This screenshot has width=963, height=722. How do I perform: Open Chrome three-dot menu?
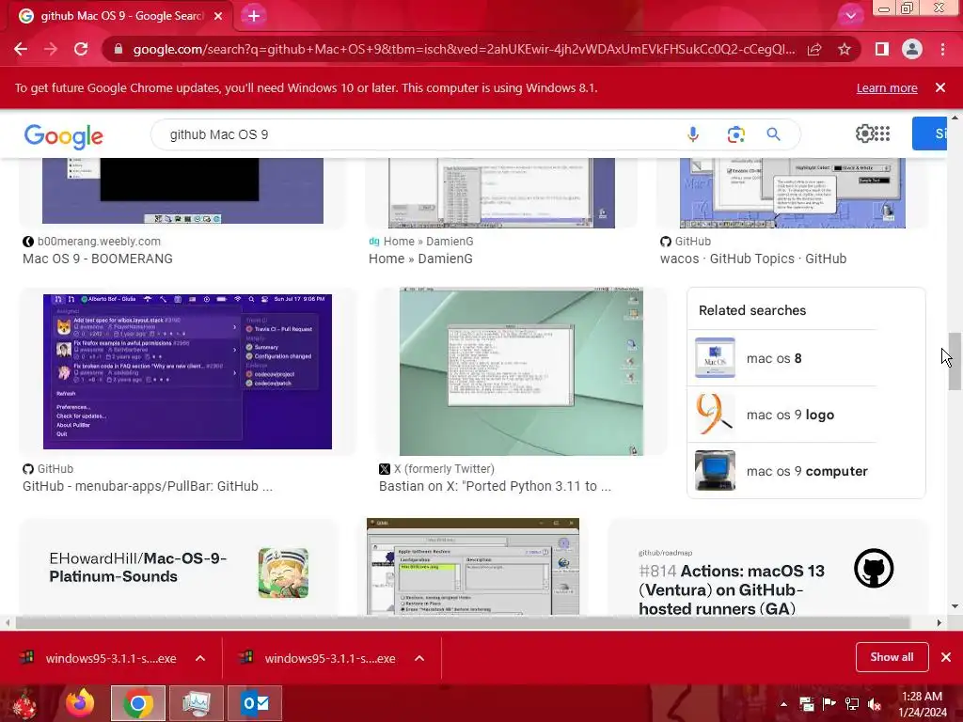tap(942, 49)
